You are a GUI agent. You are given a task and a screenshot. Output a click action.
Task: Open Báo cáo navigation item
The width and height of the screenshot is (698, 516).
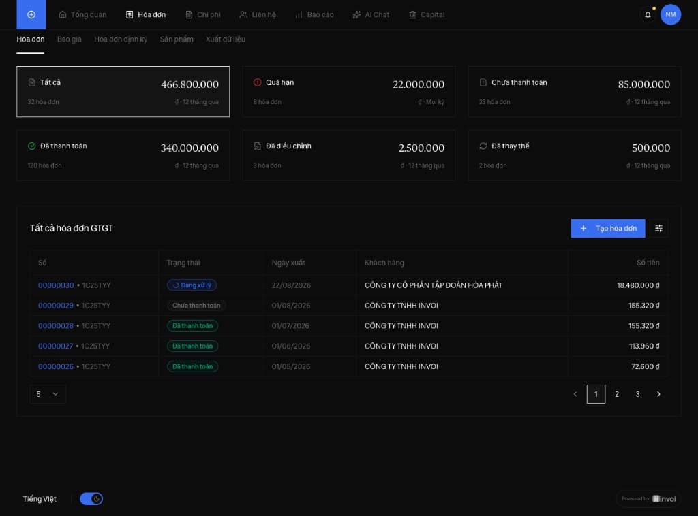(314, 15)
